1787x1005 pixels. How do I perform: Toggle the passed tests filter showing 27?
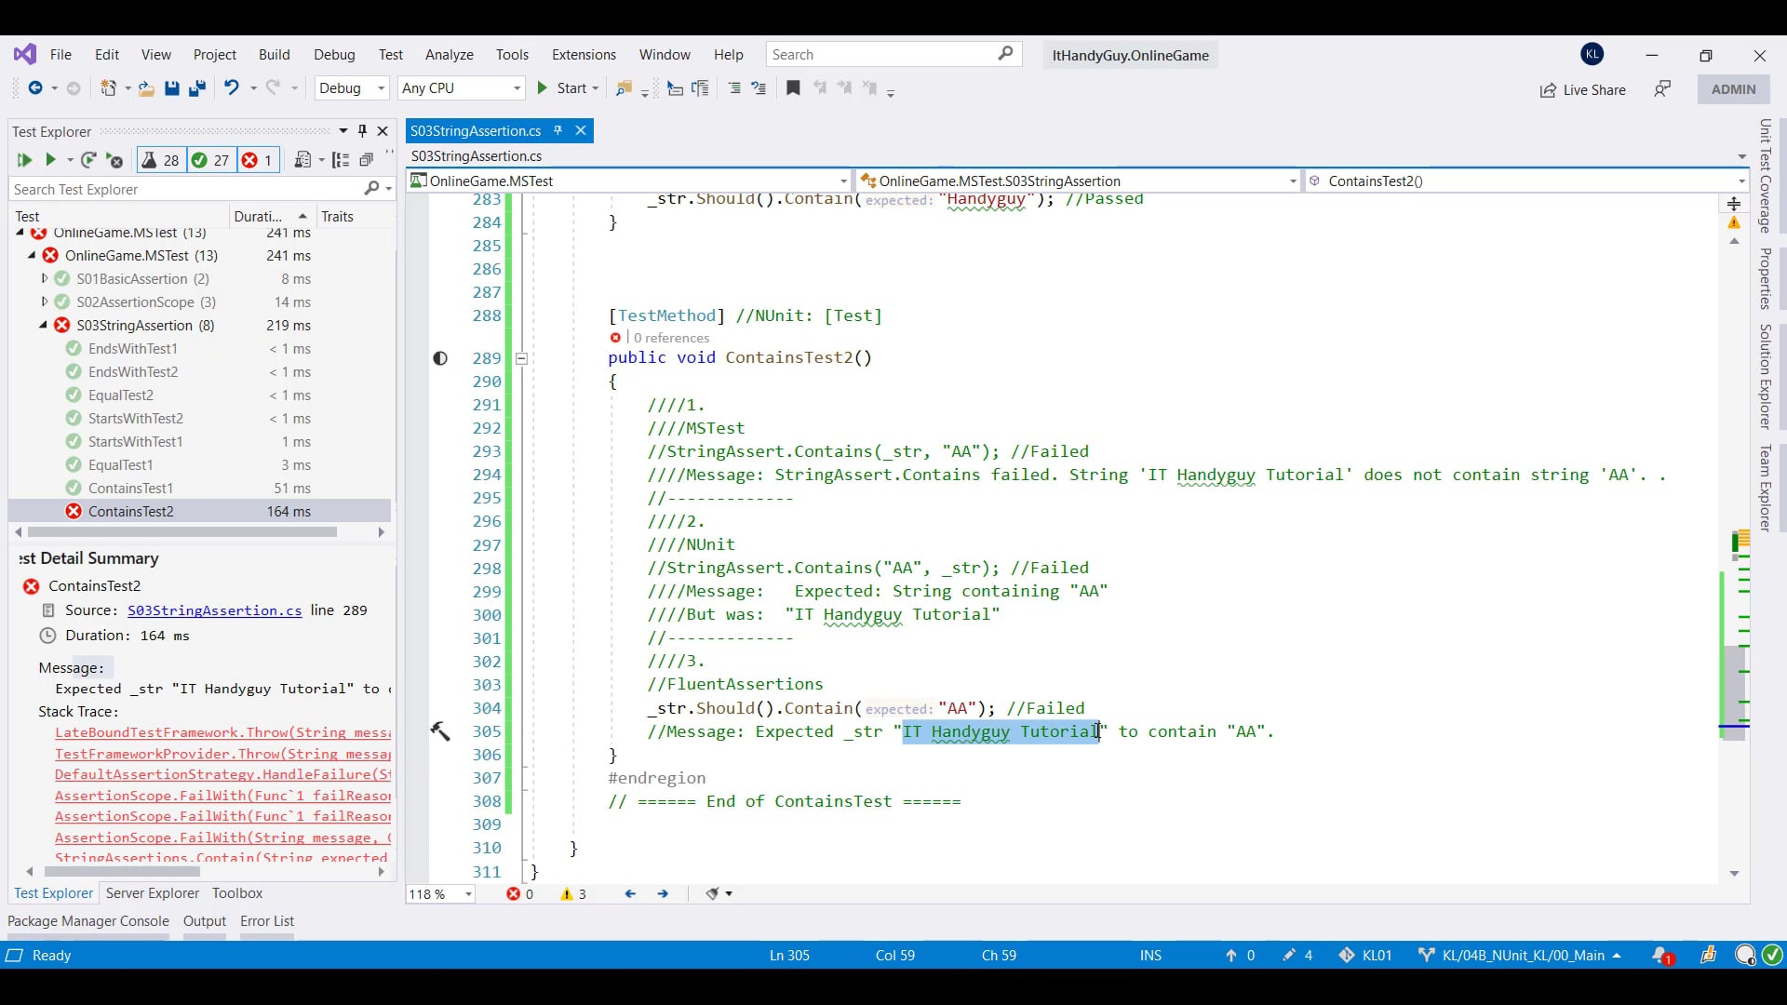click(210, 160)
